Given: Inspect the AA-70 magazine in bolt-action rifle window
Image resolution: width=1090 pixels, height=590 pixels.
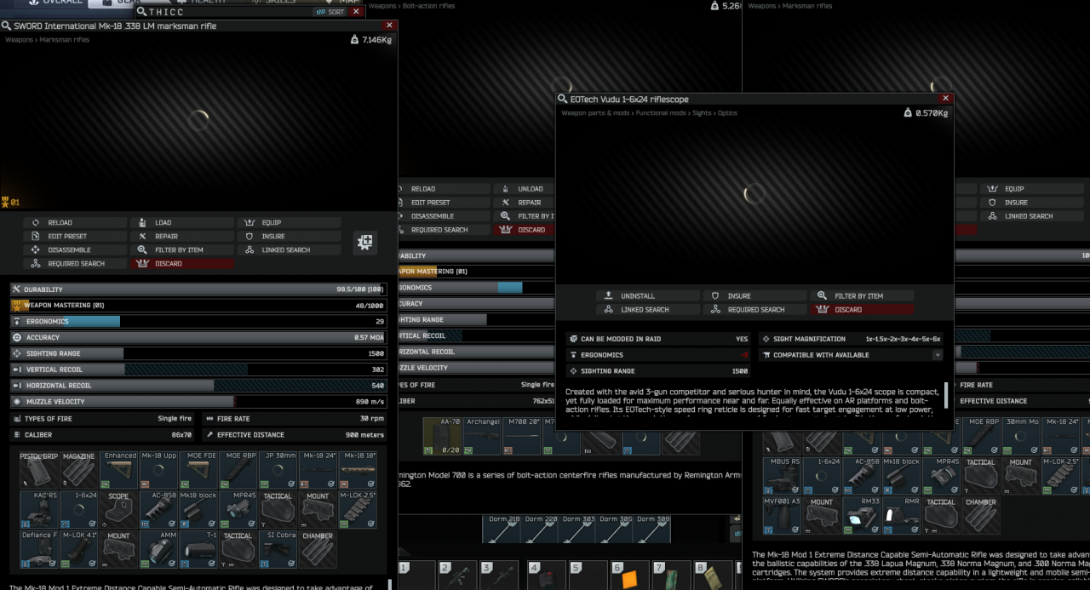Looking at the screenshot, I should [442, 436].
